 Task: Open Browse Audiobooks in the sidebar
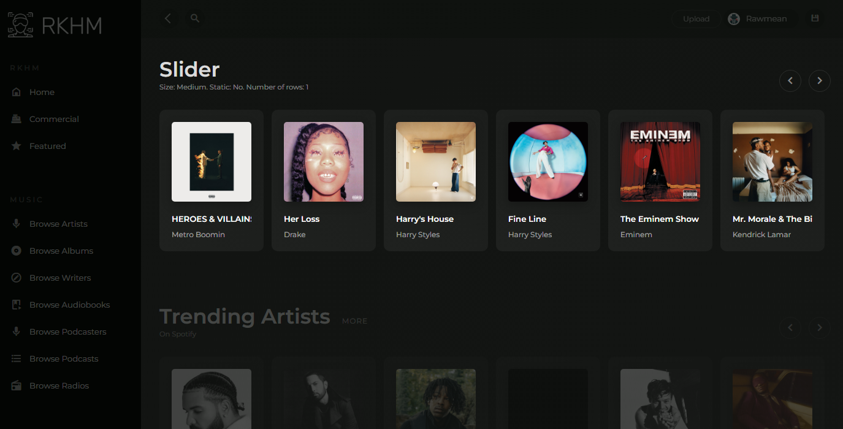coord(71,305)
